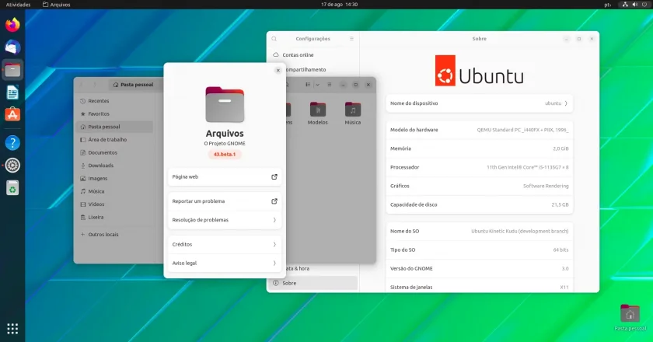This screenshot has height=342, width=653.
Task: Show applications grid in the dock
Action: [12, 329]
